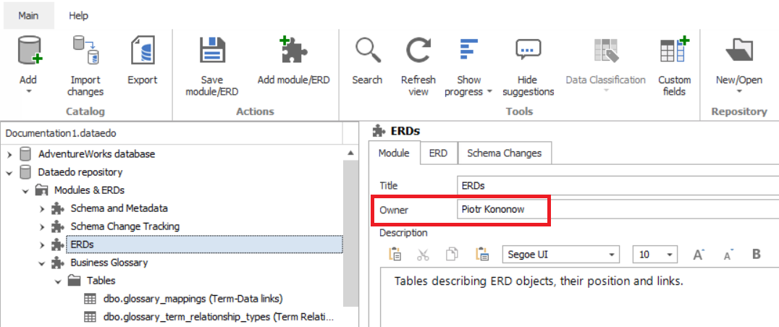Toggle Hide suggestions
This screenshot has height=327, width=779.
[527, 52]
